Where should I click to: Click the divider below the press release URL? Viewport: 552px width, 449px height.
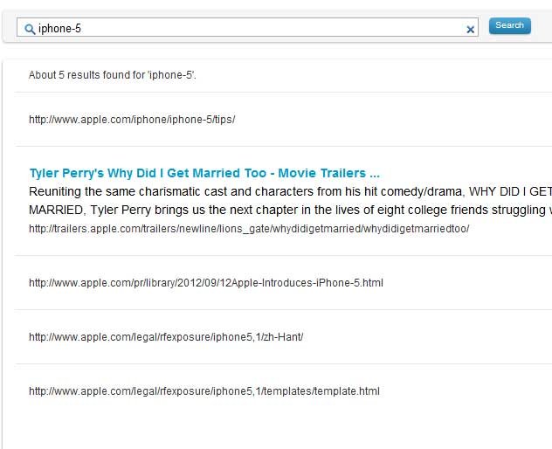[283, 309]
